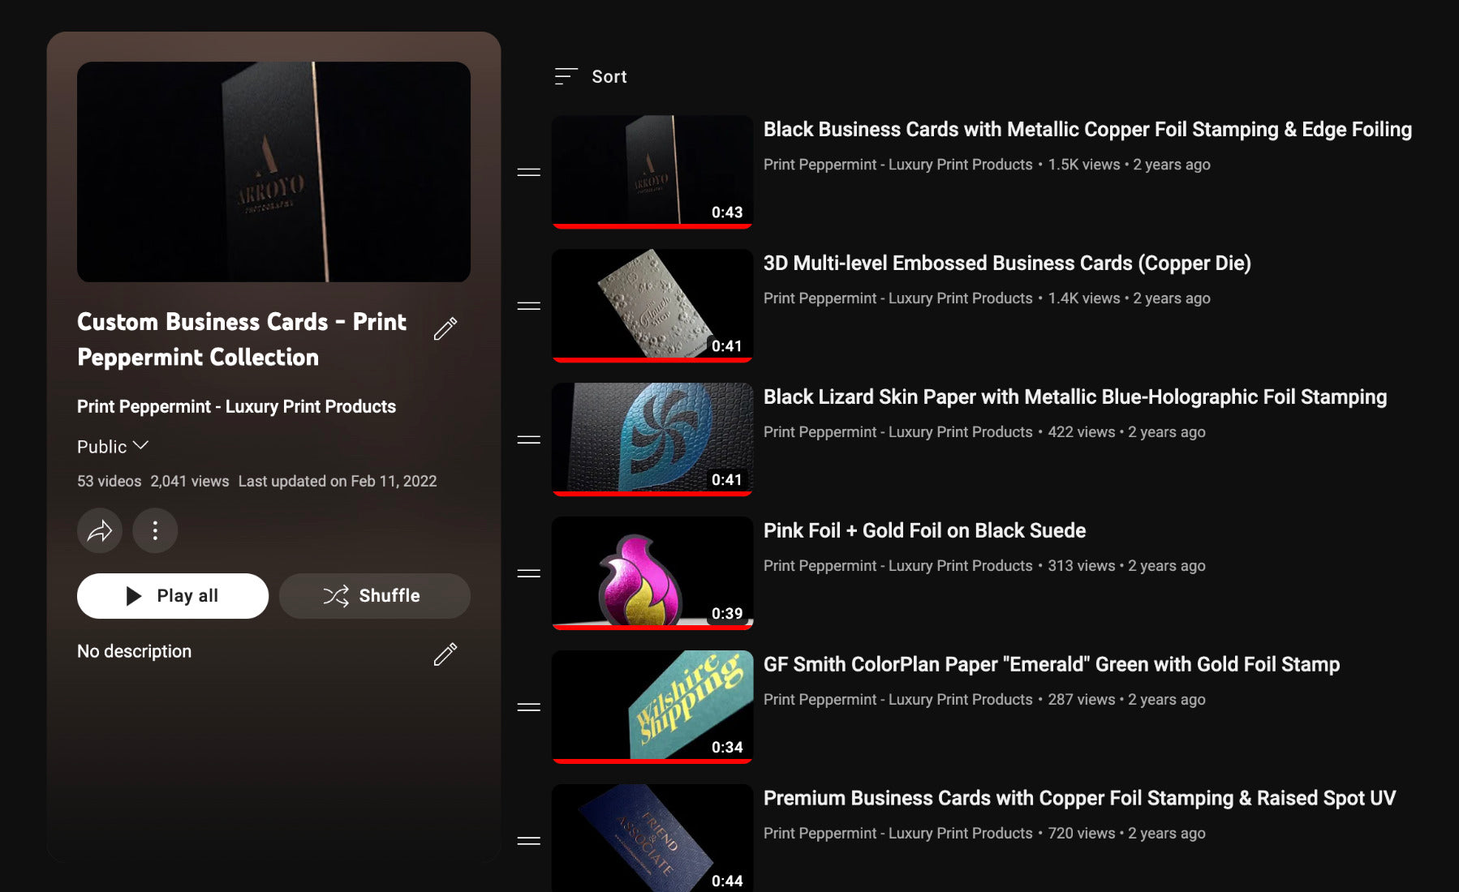Click the drag handle beside 3D Multi-level Embossed video

(x=528, y=306)
